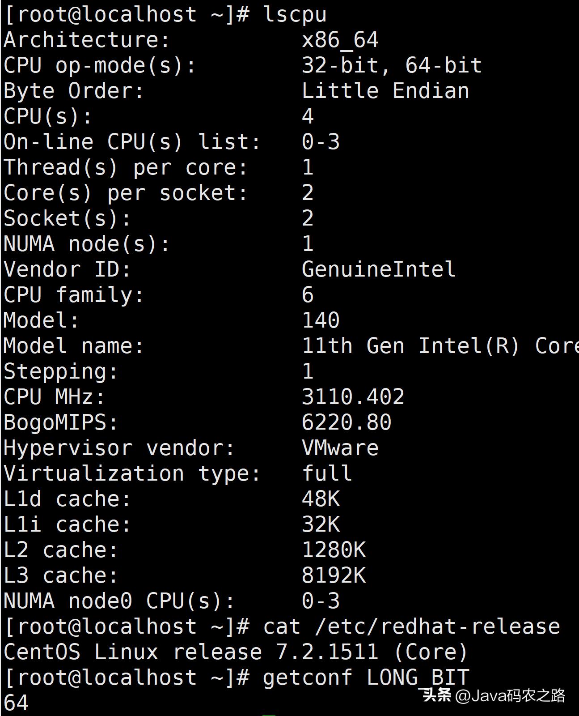Click the CPU MHz value 3110.402
This screenshot has height=716, width=579.
(353, 397)
